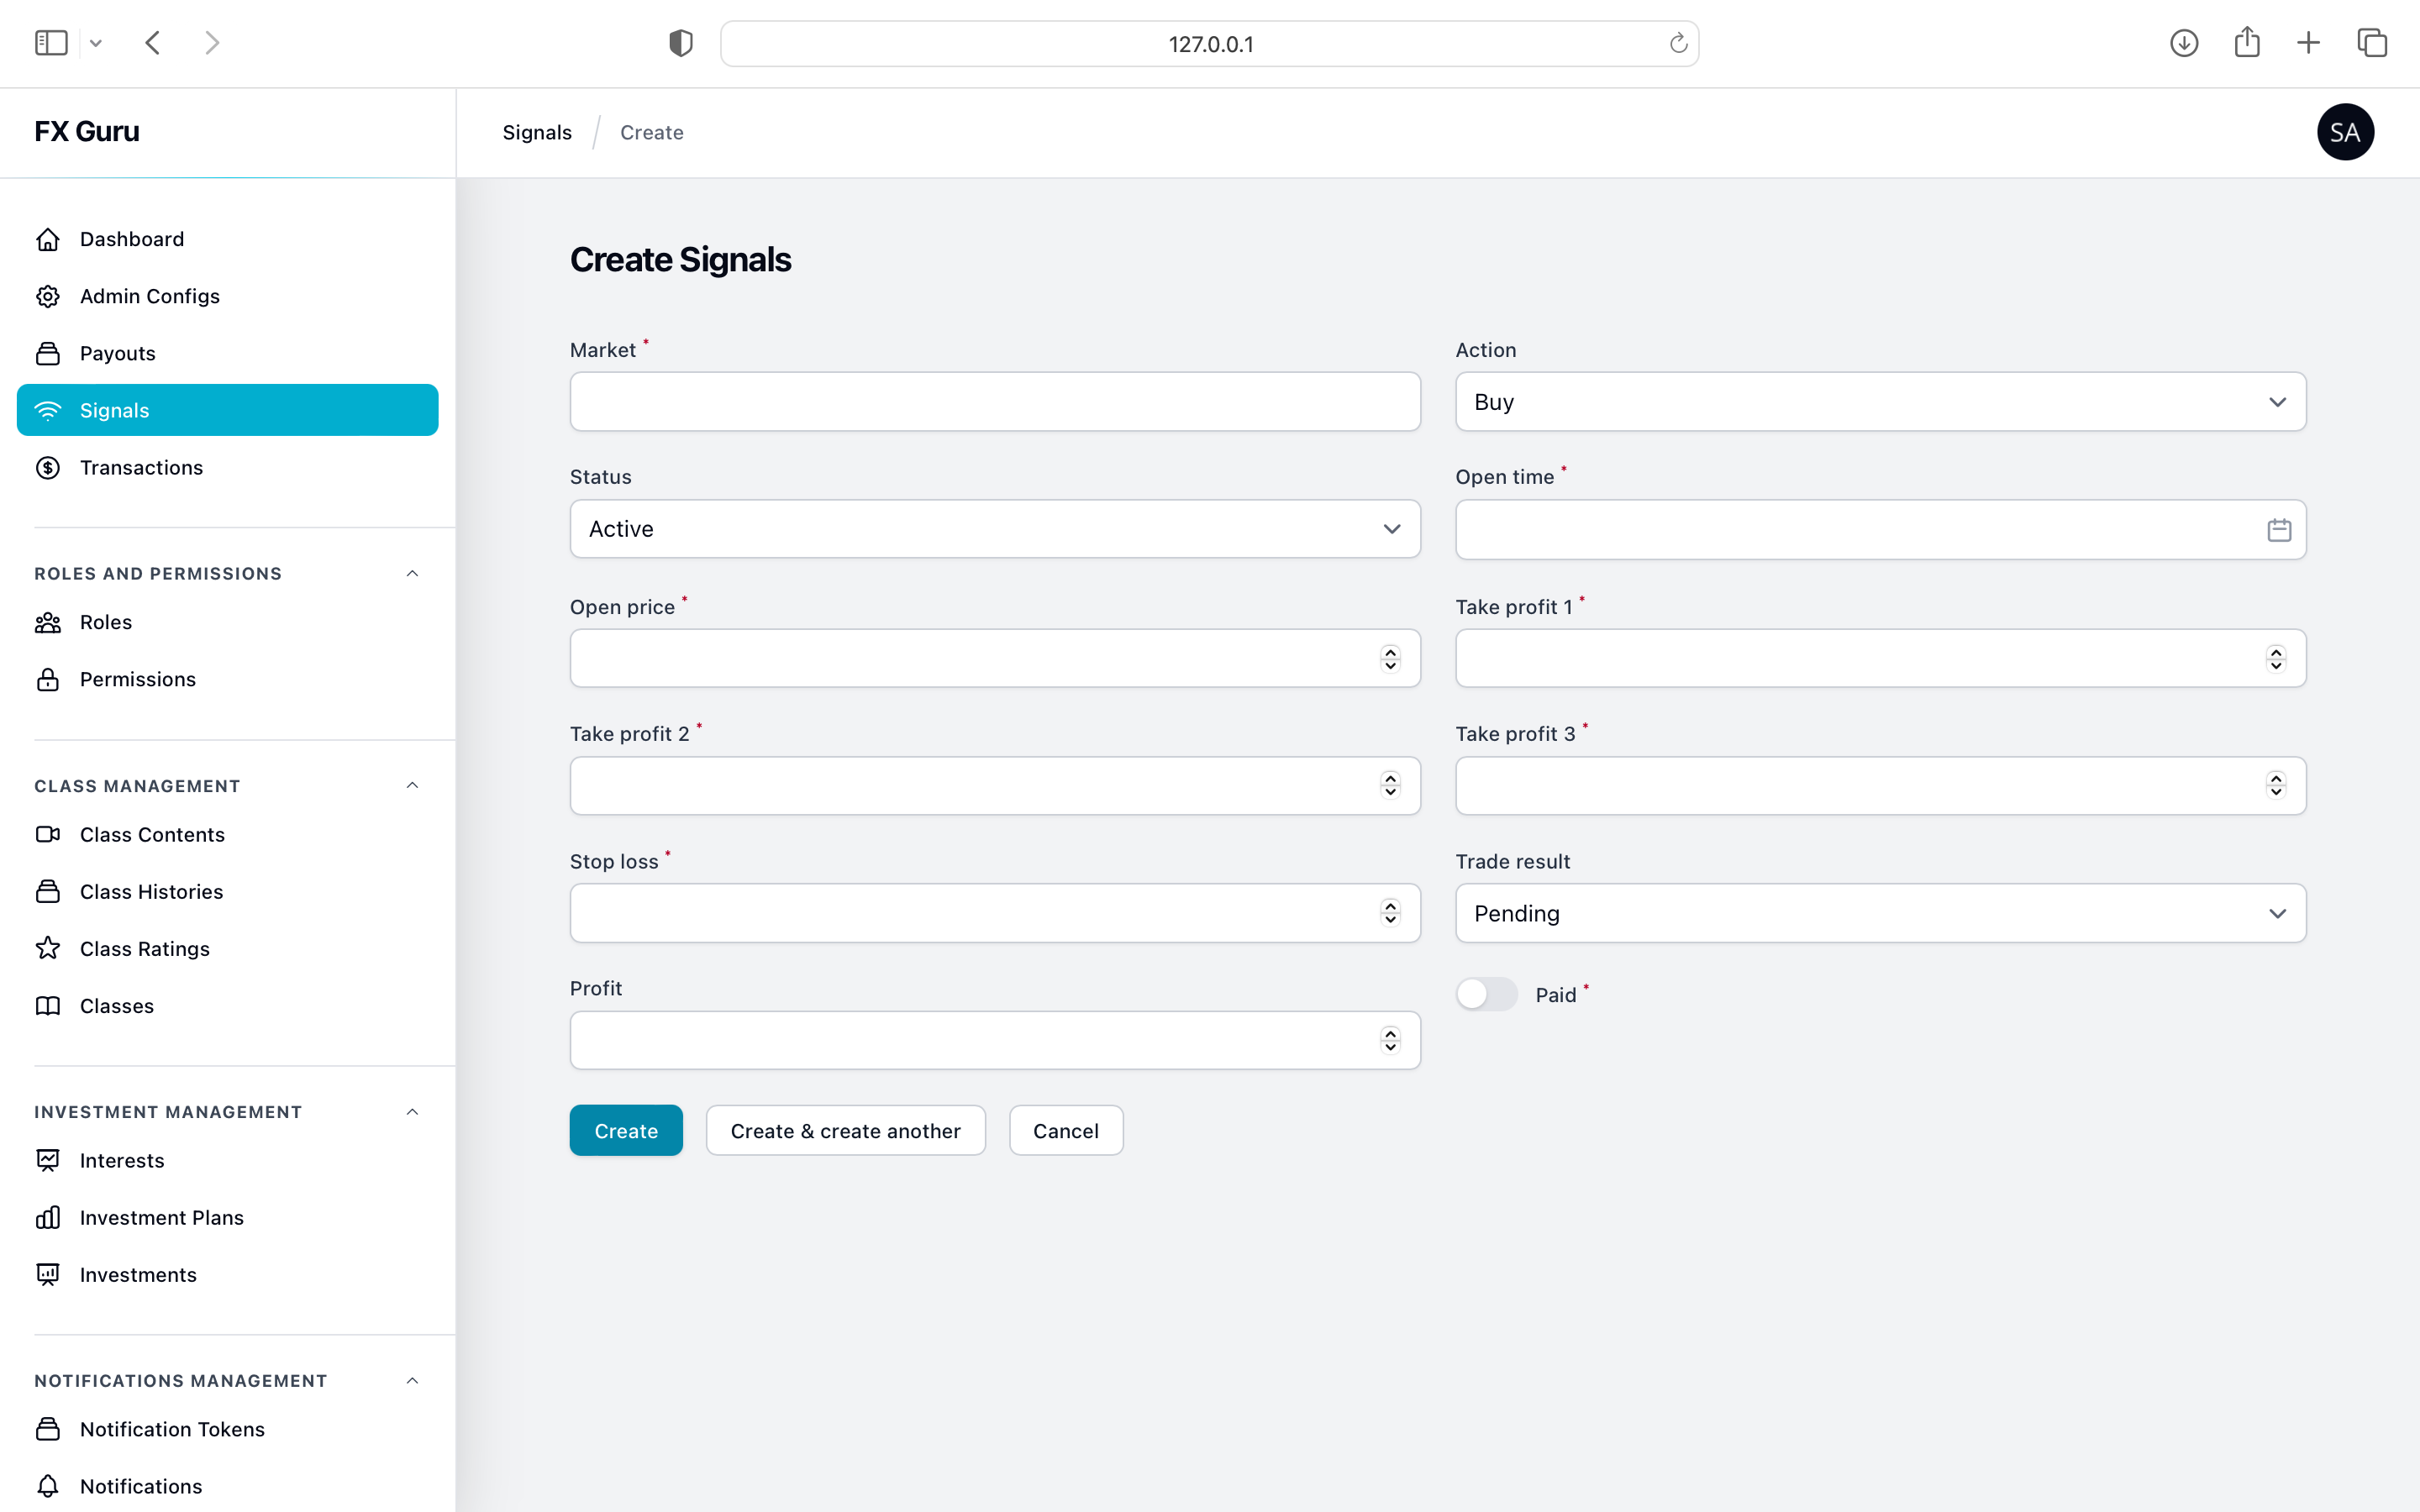Open the SA user avatar menu
Screen dimensions: 2420x1512
pos(2344,132)
